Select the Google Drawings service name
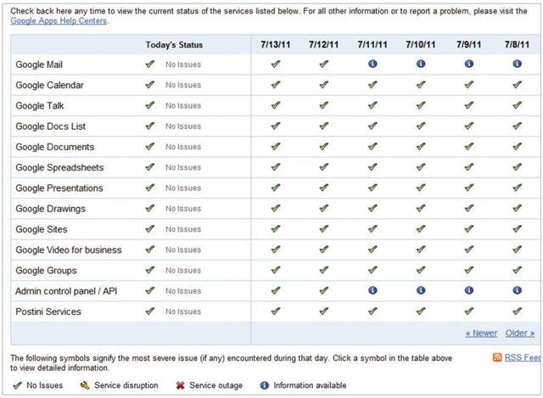 point(51,209)
